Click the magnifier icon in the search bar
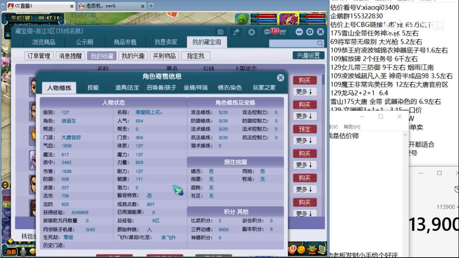 click(320, 43)
